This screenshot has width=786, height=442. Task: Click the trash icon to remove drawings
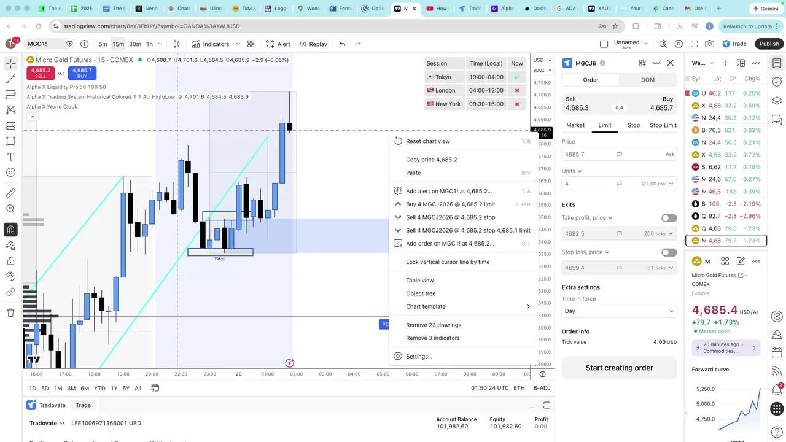click(10, 312)
